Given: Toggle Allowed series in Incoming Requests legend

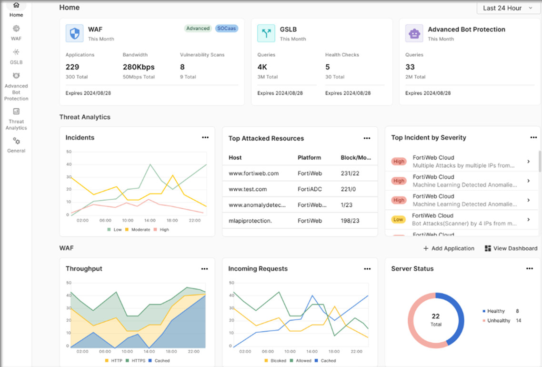Looking at the screenshot, I should coord(301,361).
